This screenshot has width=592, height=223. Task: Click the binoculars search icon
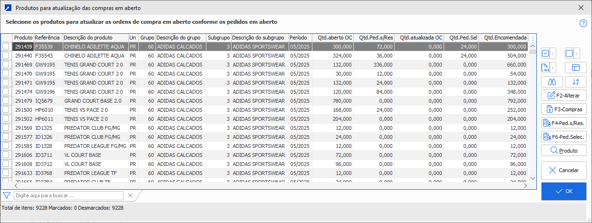pos(553,82)
